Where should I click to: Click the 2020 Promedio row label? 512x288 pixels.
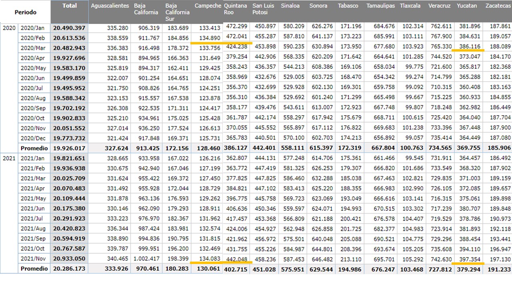tap(34, 148)
